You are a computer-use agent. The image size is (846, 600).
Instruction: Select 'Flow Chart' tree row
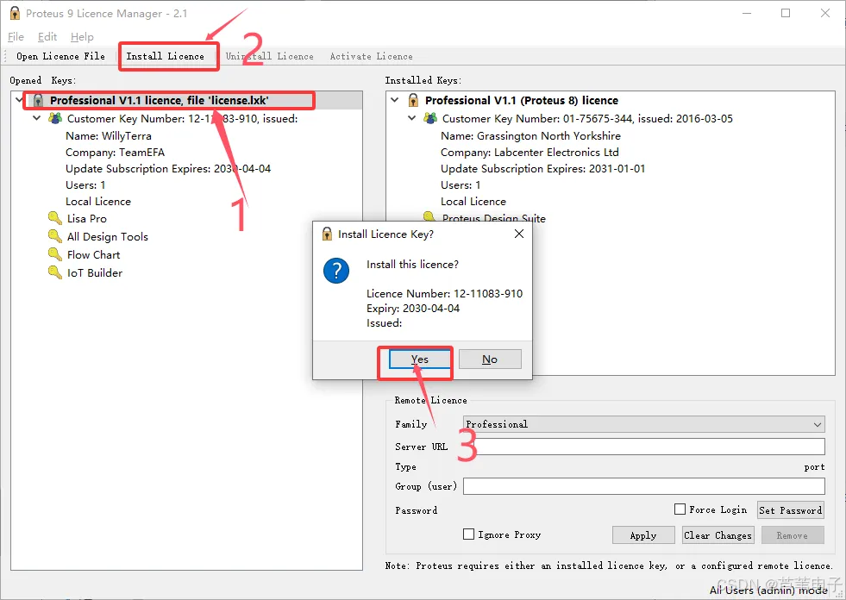click(x=93, y=254)
